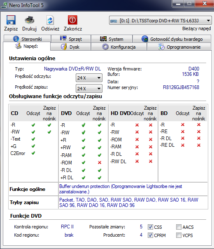
Task: Click the green check for DVD +R DL write
Action: [100, 178]
